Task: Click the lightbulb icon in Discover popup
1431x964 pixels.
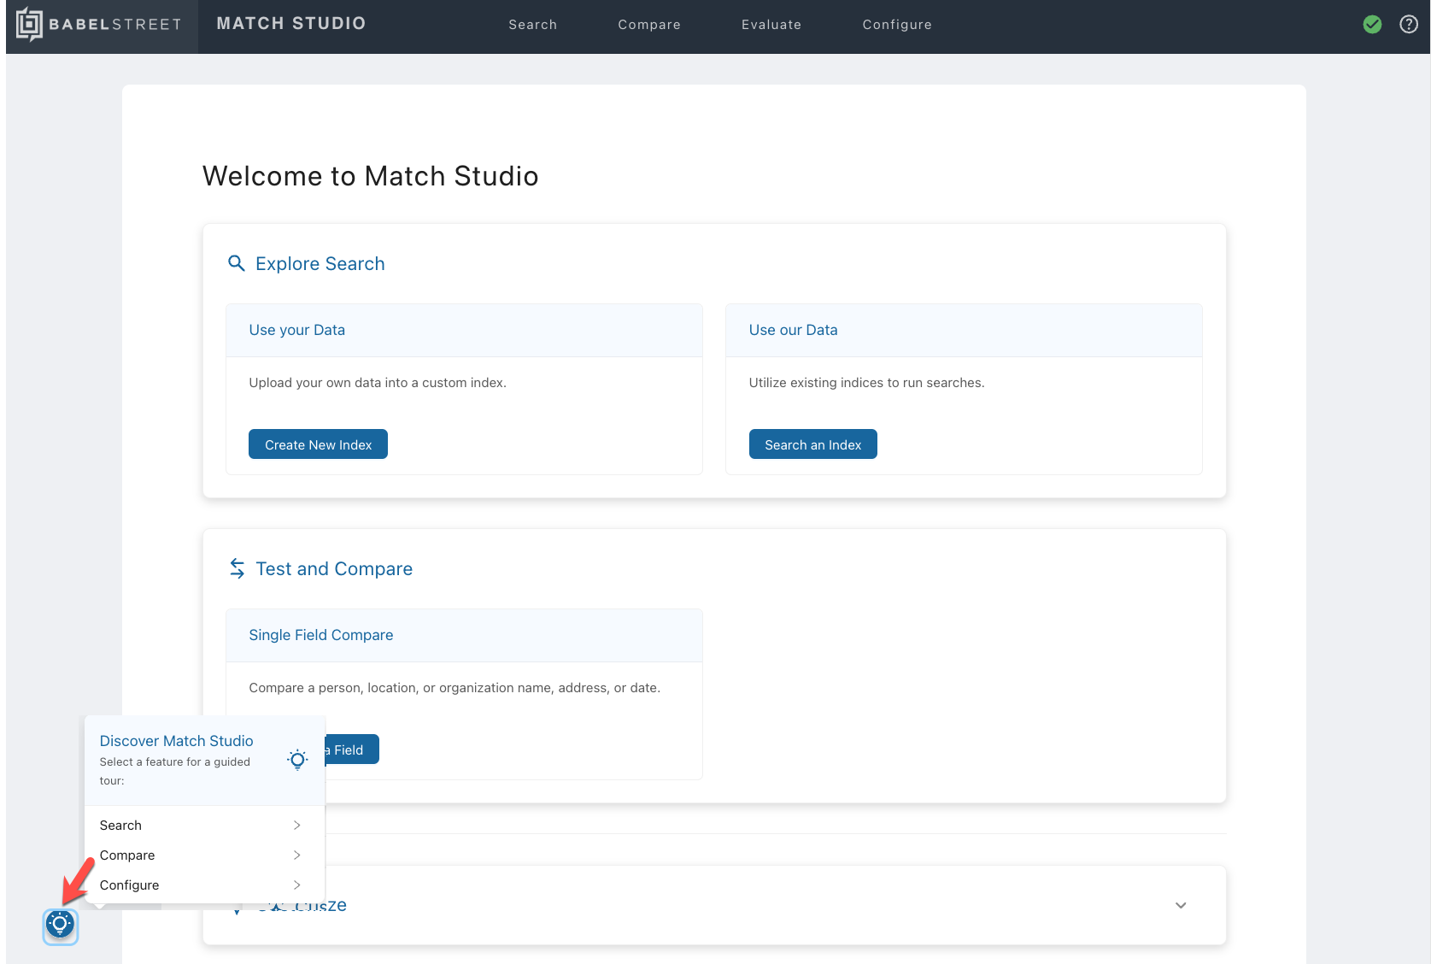Action: pos(297,760)
